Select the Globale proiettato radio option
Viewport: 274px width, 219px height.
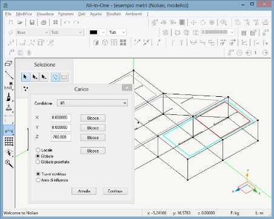(38, 162)
